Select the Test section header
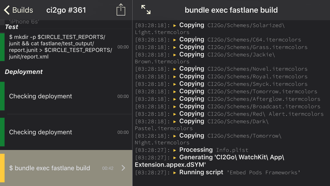The width and height of the screenshot is (330, 186). [12, 27]
